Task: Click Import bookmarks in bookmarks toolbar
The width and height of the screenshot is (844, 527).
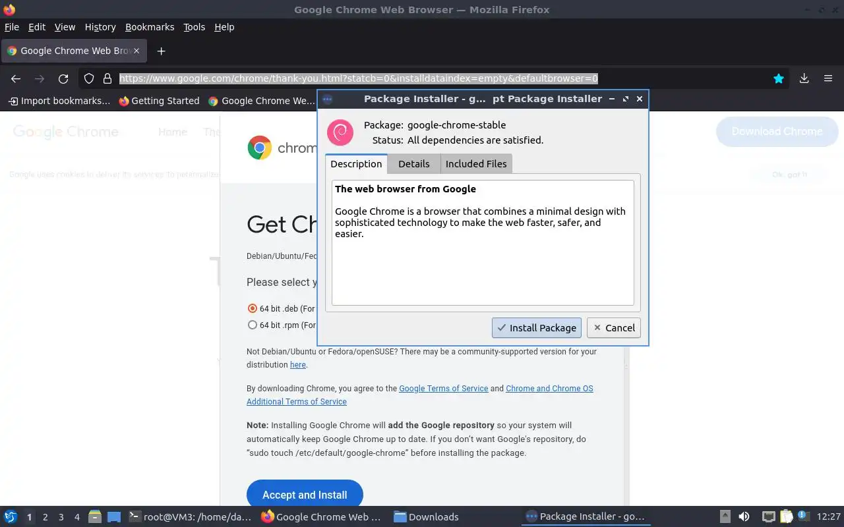Action: [x=59, y=101]
